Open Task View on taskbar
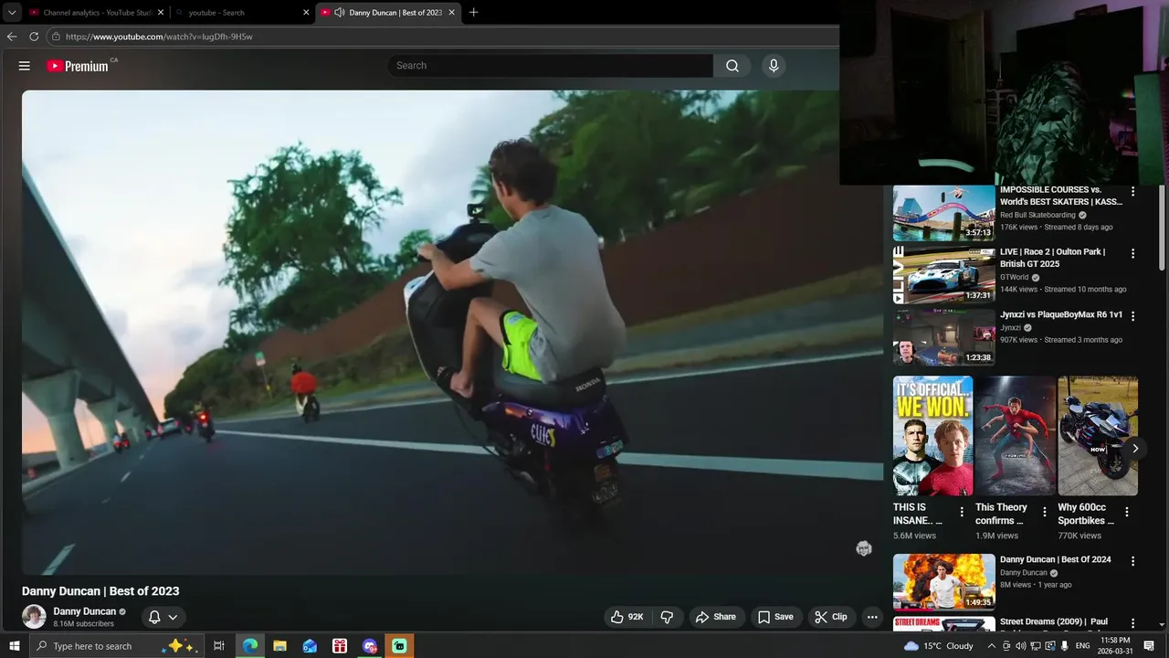Screen dimensions: 1169x658 click(219, 646)
